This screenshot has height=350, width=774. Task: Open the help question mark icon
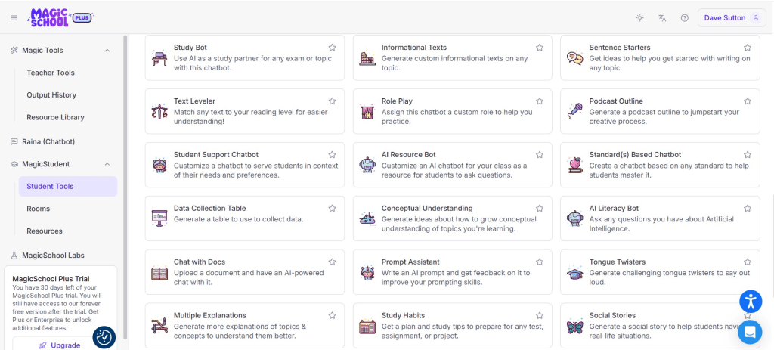[x=684, y=18]
